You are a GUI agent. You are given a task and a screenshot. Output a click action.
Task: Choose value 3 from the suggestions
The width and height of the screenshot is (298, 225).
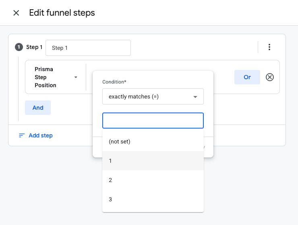point(153,199)
